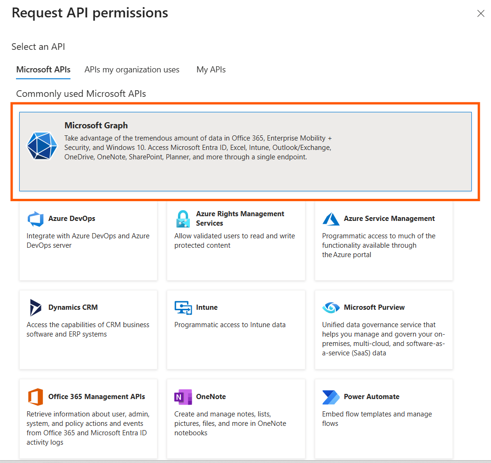This screenshot has width=491, height=463.
Task: Click the Microsoft Graph hexagon icon
Action: click(x=42, y=146)
